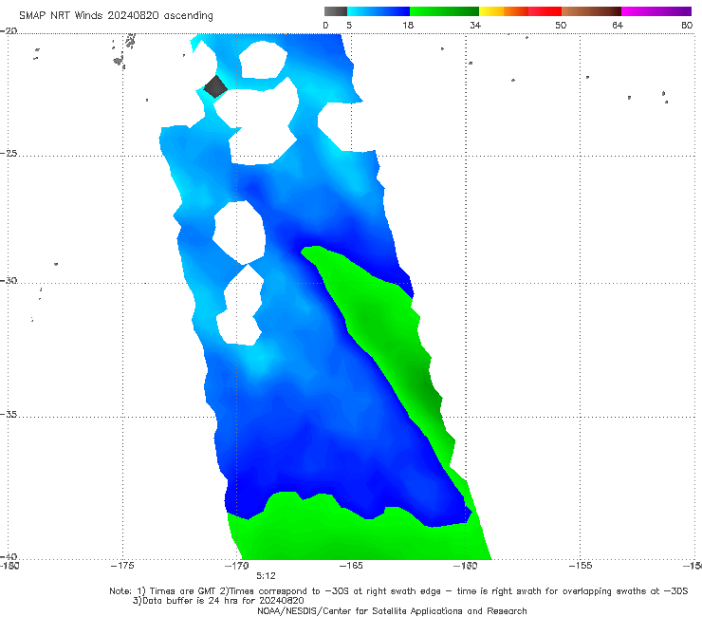Click the 'Times are GMT' note line
The image size is (702, 617).
[x=398, y=591]
